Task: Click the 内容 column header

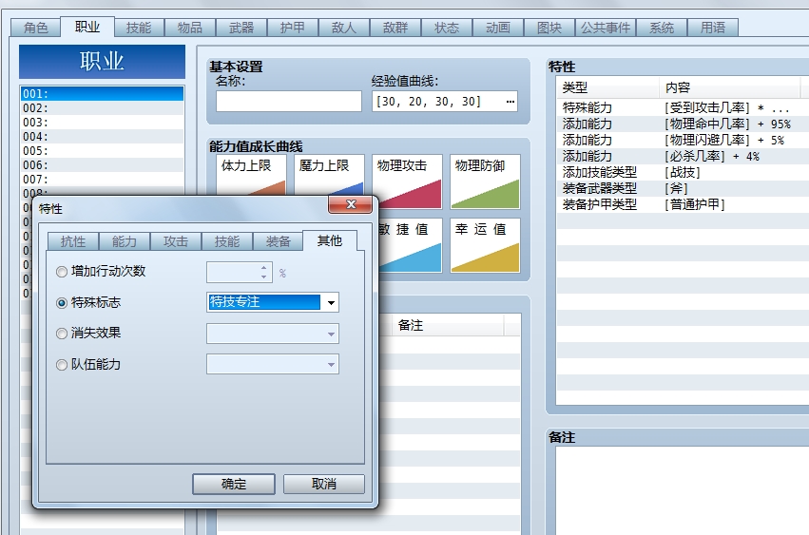Action: pyautogui.click(x=729, y=87)
